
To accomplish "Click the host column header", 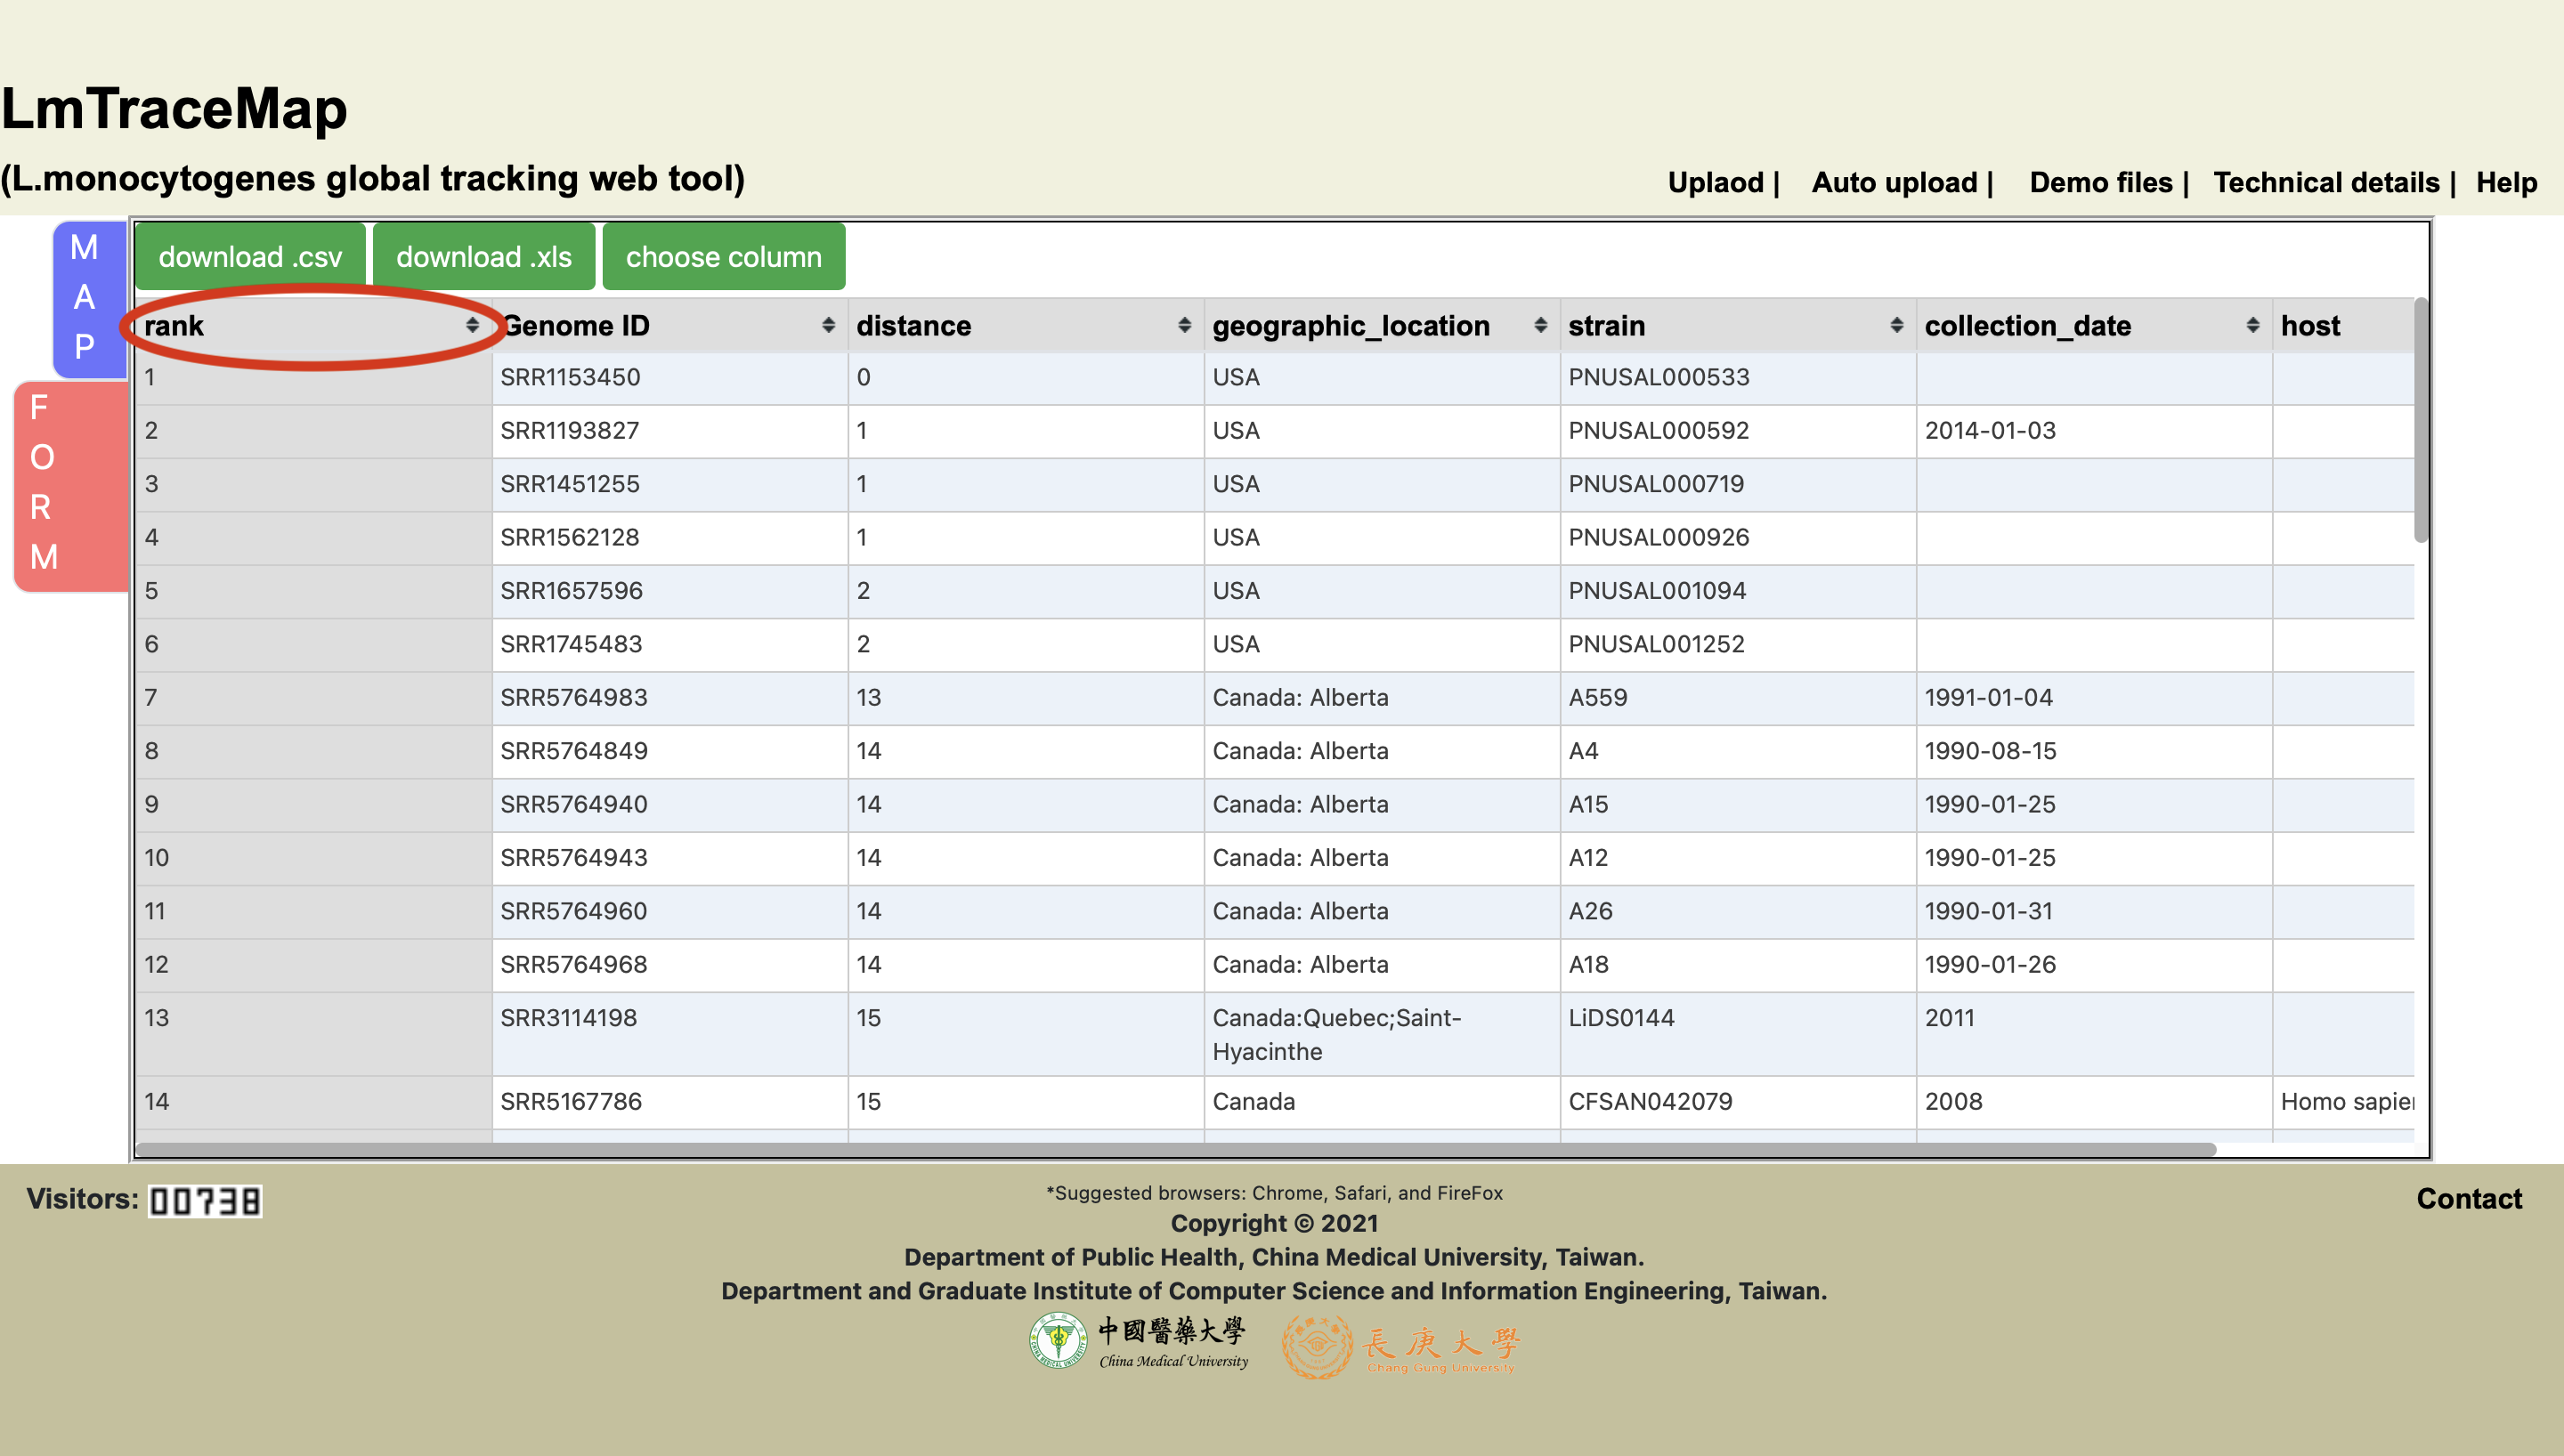I will tap(2343, 325).
